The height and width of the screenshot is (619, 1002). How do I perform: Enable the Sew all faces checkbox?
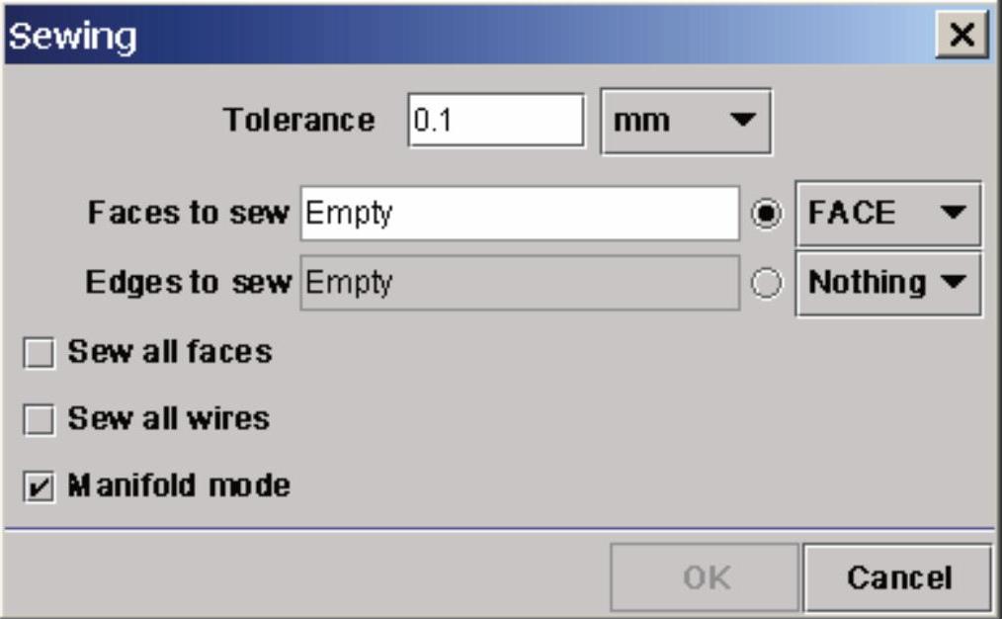click(40, 354)
